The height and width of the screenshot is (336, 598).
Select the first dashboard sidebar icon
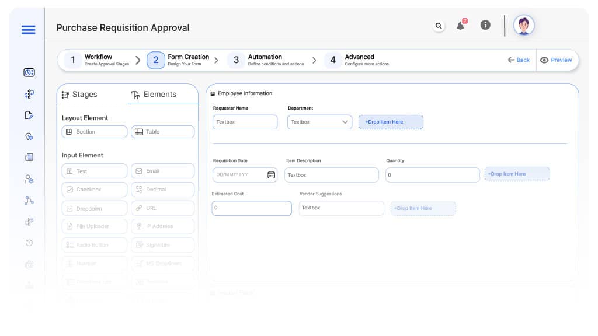[29, 72]
